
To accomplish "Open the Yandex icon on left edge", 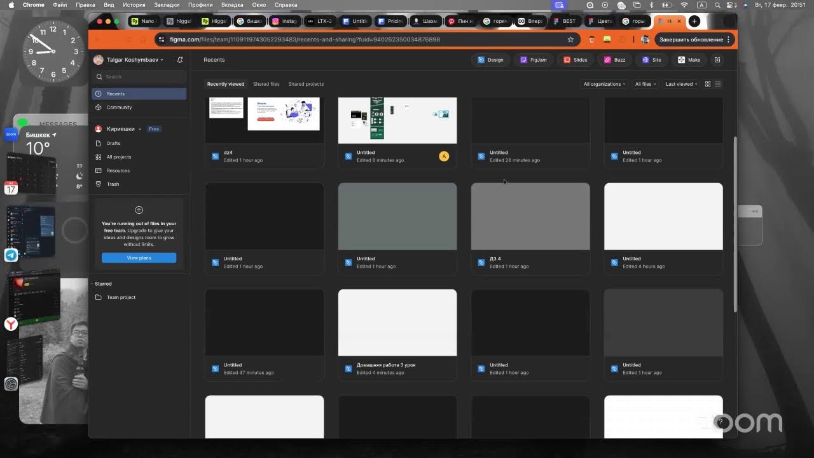I will tap(11, 324).
